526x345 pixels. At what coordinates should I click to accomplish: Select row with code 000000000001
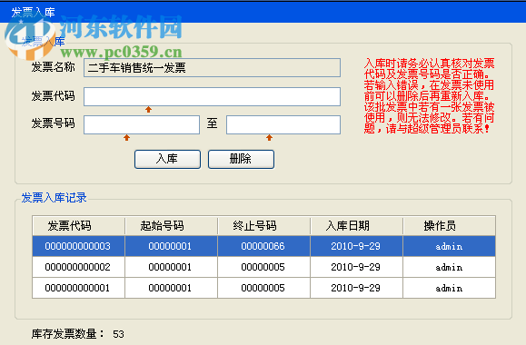(263, 288)
